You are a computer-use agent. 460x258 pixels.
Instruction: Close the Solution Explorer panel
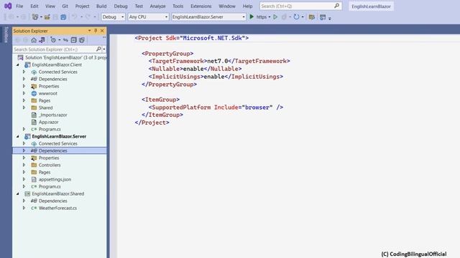tap(102, 31)
